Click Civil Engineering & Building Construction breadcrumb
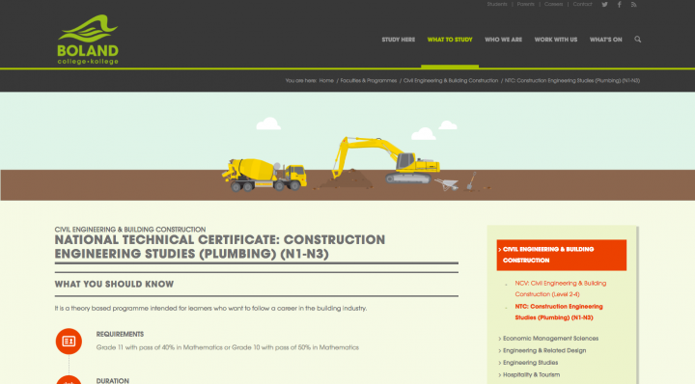The image size is (695, 384). pos(451,81)
